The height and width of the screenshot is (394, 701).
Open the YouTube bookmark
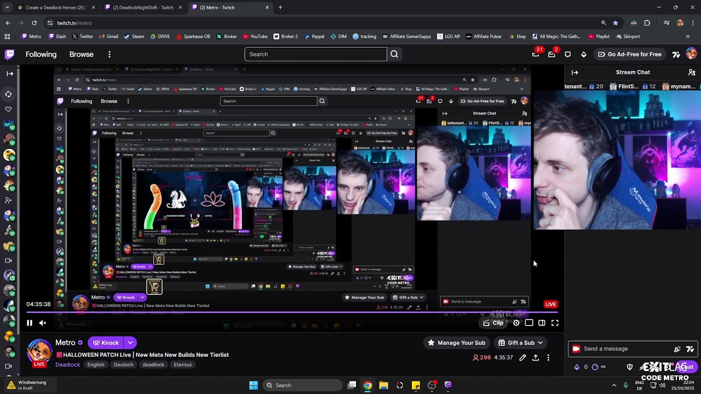coord(255,37)
